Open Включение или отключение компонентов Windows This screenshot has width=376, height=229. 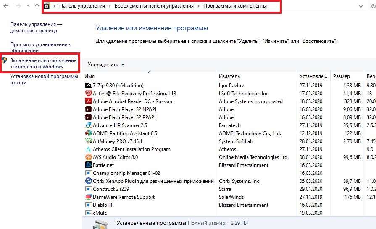click(43, 64)
